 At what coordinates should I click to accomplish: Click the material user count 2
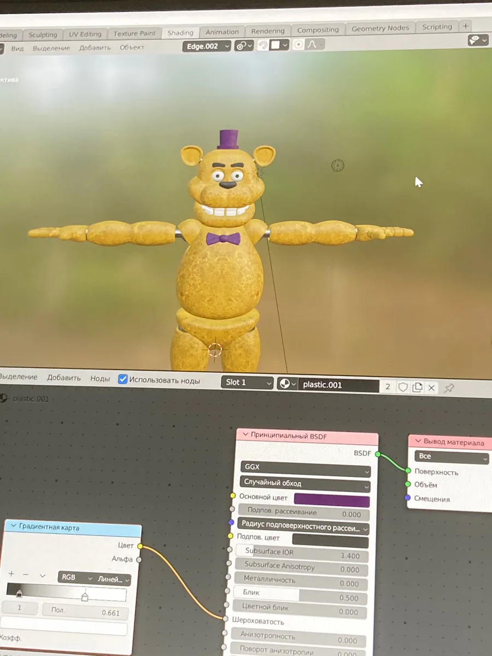[x=388, y=386]
